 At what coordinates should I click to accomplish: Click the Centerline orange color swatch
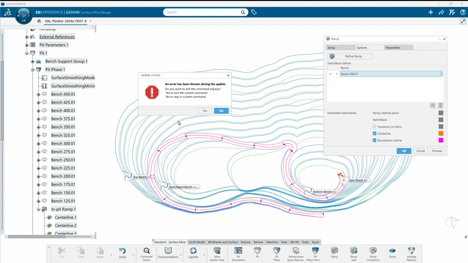pos(441,133)
